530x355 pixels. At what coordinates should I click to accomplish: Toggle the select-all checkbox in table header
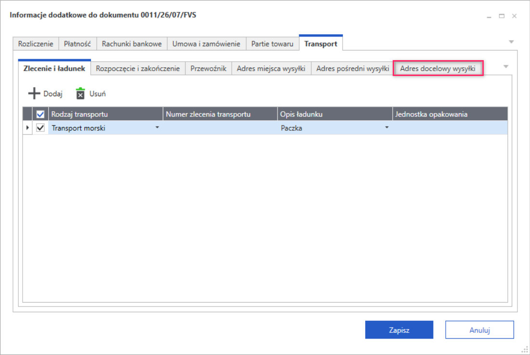point(40,114)
